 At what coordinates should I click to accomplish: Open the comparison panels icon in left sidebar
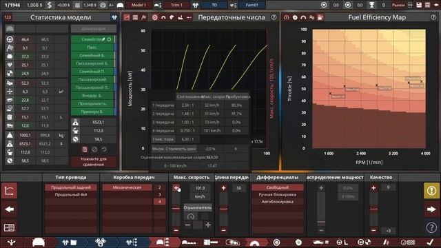[9, 227]
